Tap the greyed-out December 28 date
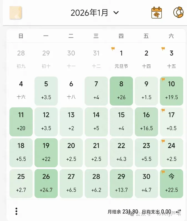 tap(21, 59)
